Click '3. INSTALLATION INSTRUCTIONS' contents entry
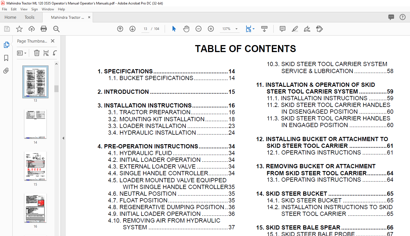Viewport: 410px width, 236px height. coord(166,106)
